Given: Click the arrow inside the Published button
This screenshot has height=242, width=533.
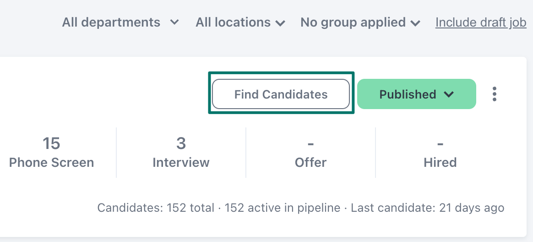Looking at the screenshot, I should pyautogui.click(x=449, y=94).
